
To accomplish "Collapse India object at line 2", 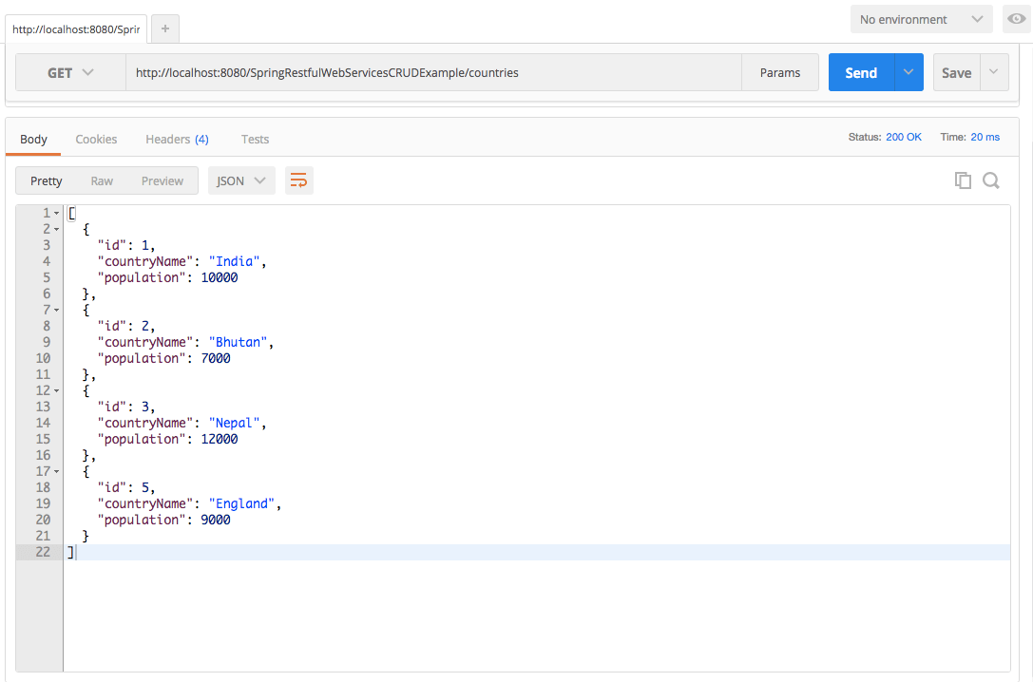I will [56, 229].
